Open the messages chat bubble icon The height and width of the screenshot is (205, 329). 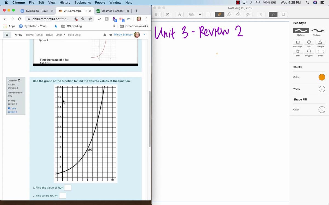[111, 35]
